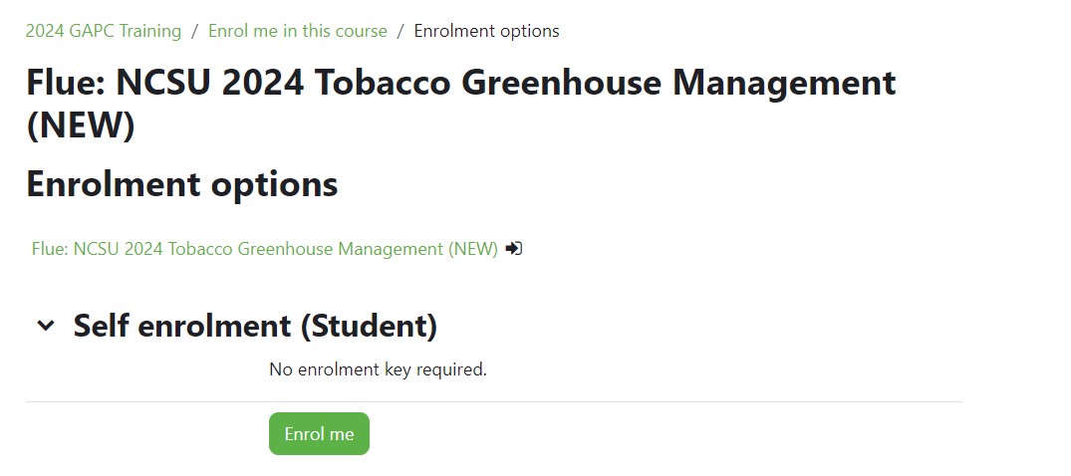Click the Self enrolment (Student) heading
Screen dimensions: 1071x476
[255, 326]
